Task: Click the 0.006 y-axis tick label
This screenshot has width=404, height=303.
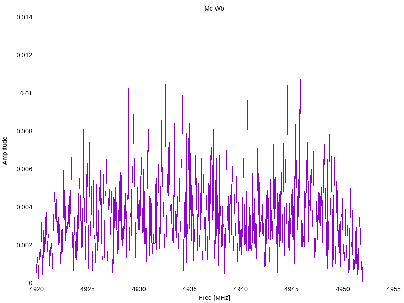Action: click(24, 169)
